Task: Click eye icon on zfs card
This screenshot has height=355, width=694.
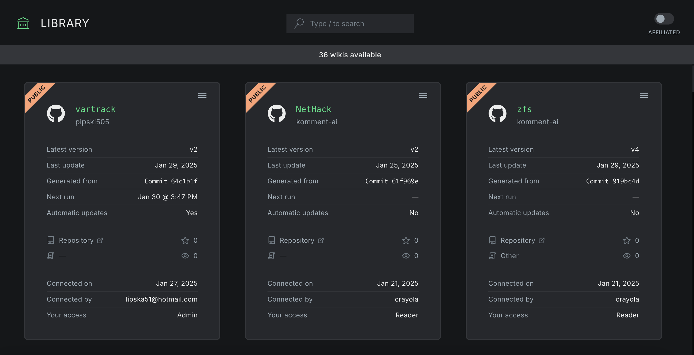Action: [x=626, y=254]
